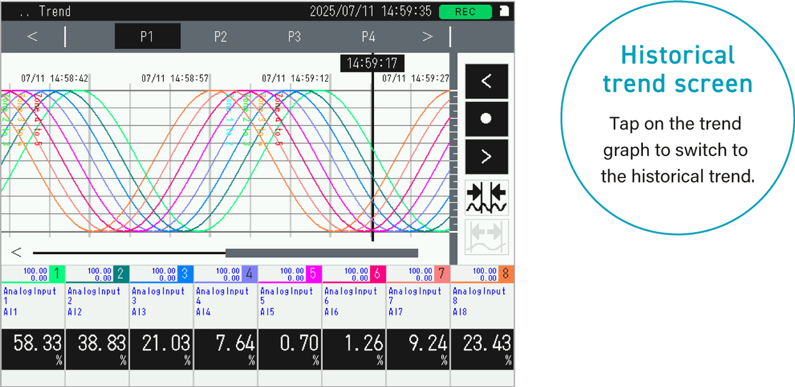Tap the cursor step-back arrow button
Screen dimensions: 795x387
tap(486, 81)
